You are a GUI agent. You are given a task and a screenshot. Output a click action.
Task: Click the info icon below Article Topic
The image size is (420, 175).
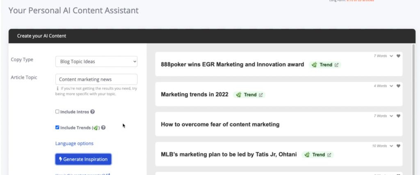click(x=57, y=88)
